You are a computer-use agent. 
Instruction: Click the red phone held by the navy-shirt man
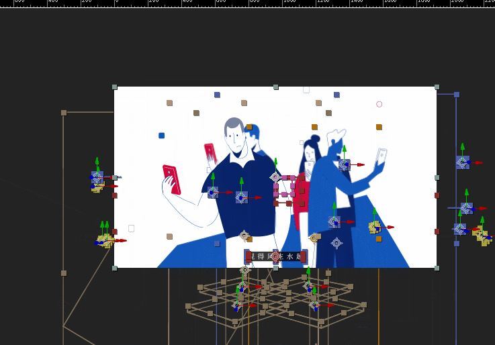pyautogui.click(x=171, y=179)
